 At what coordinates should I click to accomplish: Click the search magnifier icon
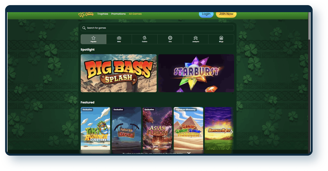(x=84, y=28)
